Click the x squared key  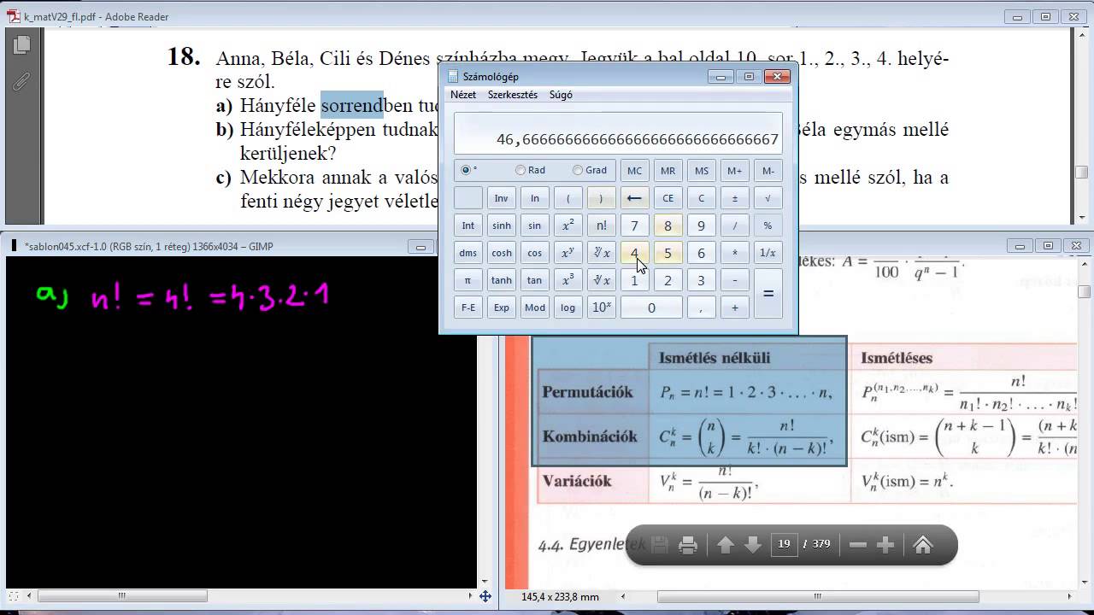[568, 225]
